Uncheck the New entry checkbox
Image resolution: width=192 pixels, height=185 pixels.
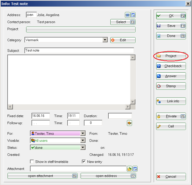pyautogui.click(x=84, y=162)
